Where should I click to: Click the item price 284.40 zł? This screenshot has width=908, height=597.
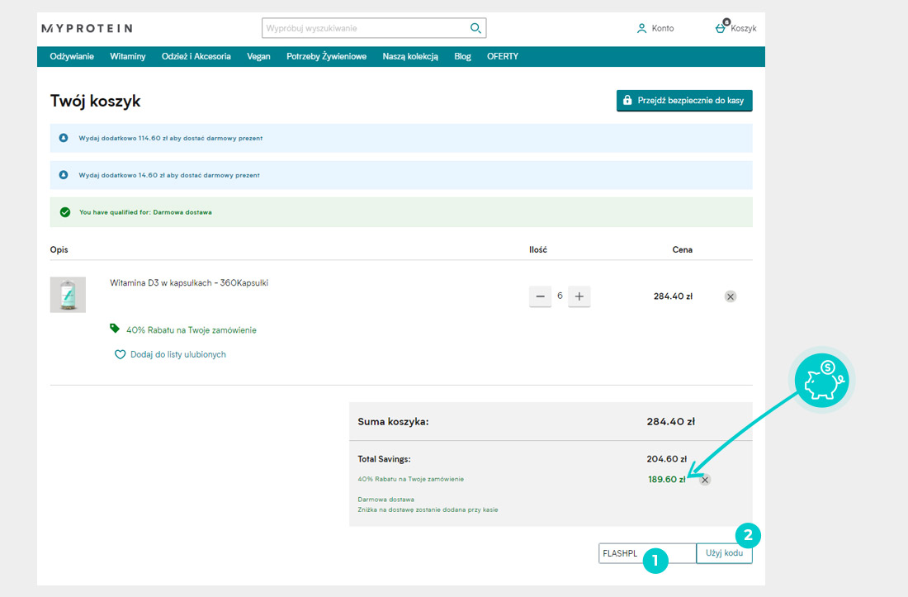[673, 296]
